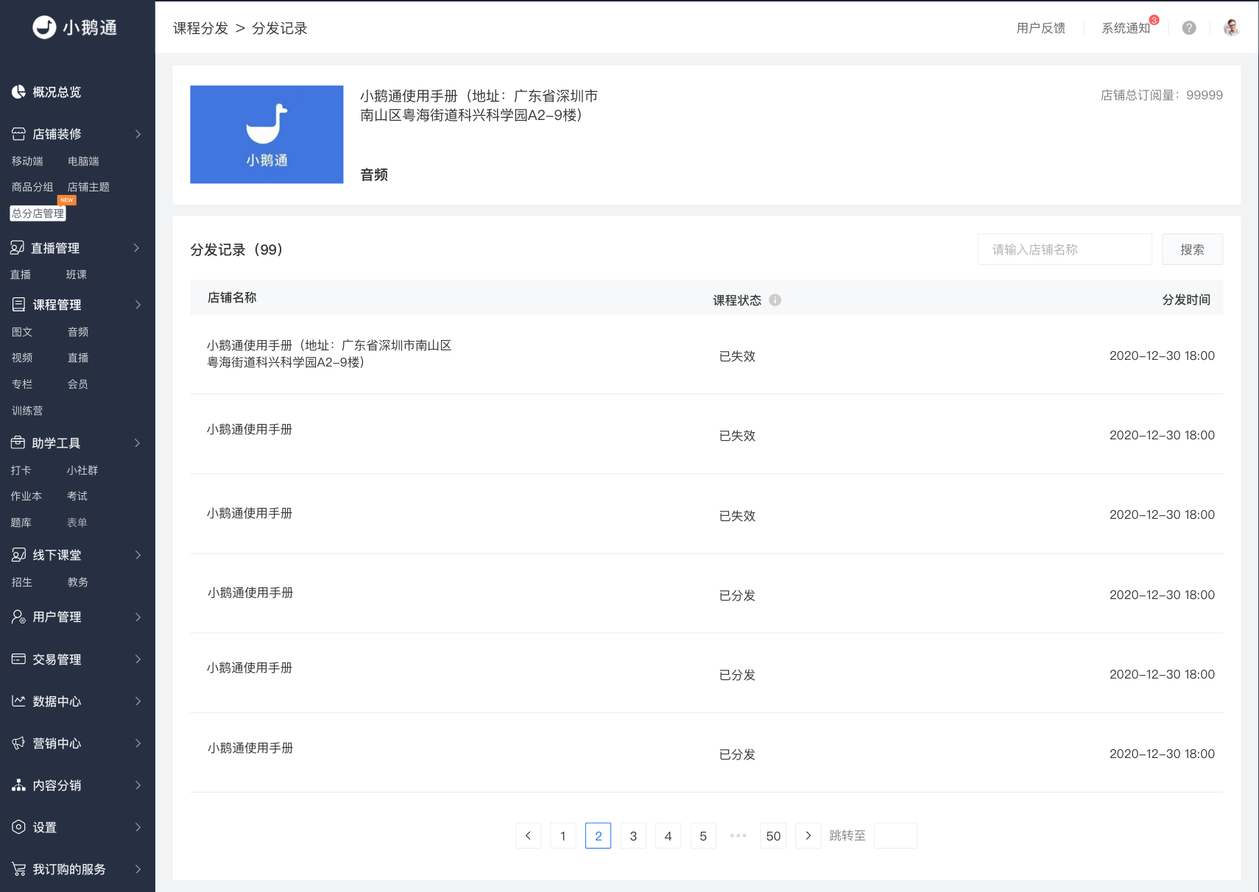Click the 线下课堂 sidebar icon

(18, 555)
